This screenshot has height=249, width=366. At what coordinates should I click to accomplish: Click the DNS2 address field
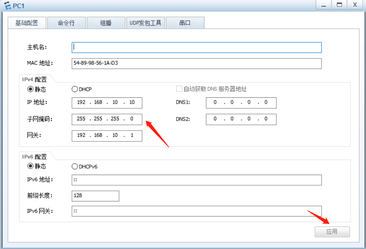(241, 119)
